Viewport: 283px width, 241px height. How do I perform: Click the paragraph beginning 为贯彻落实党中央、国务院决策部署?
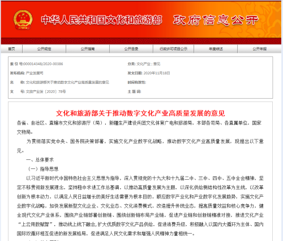pyautogui.click(x=140, y=146)
